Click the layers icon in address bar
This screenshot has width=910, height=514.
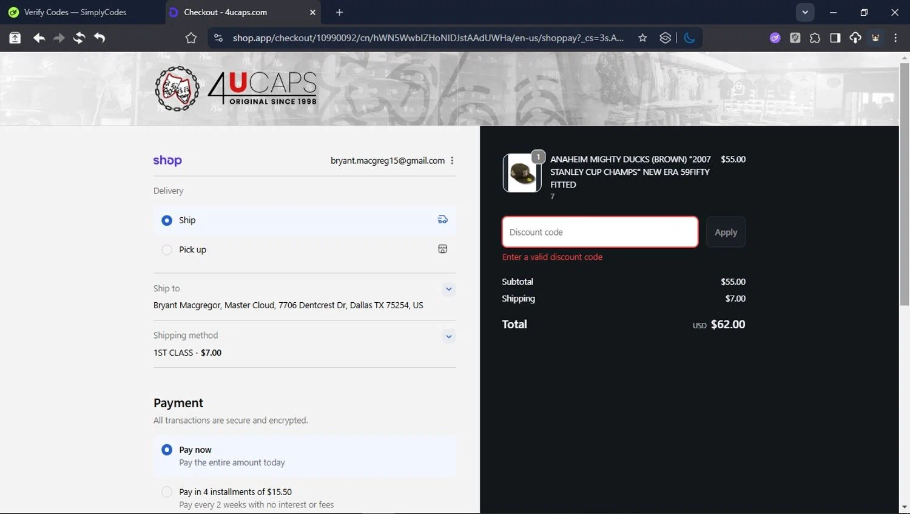click(666, 38)
